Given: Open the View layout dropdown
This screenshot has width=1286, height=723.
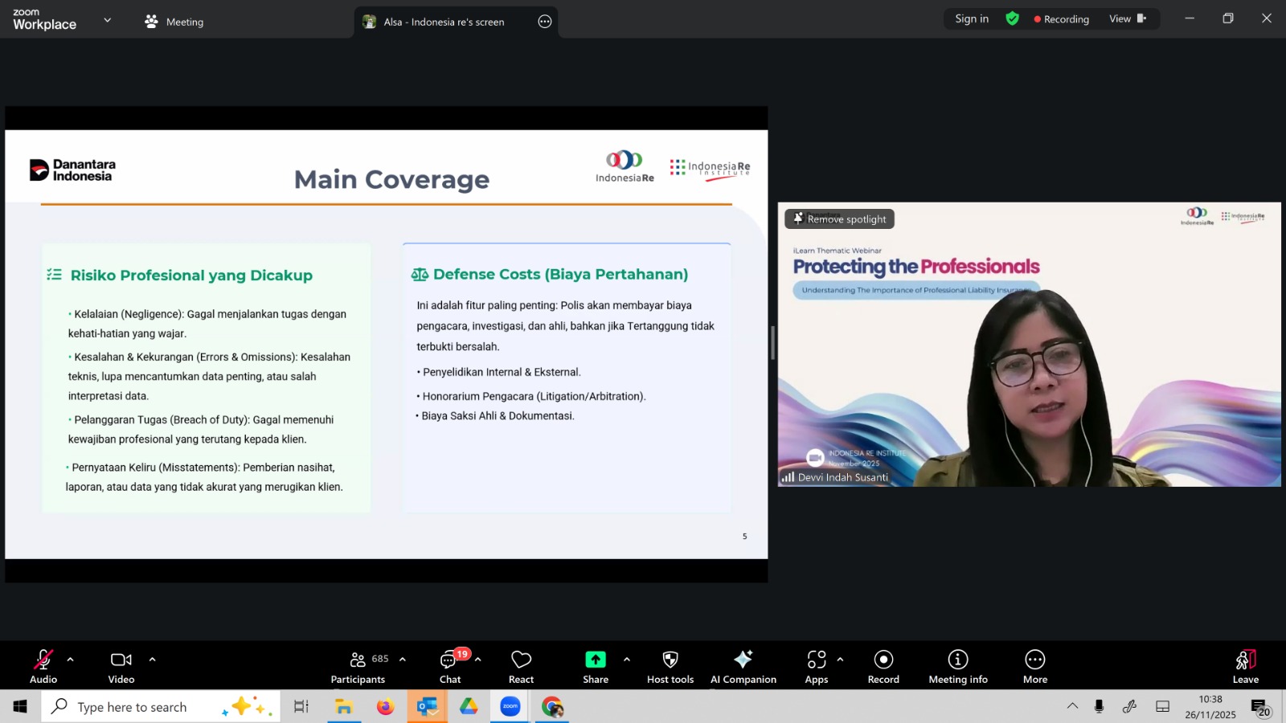Looking at the screenshot, I should 1127,19.
